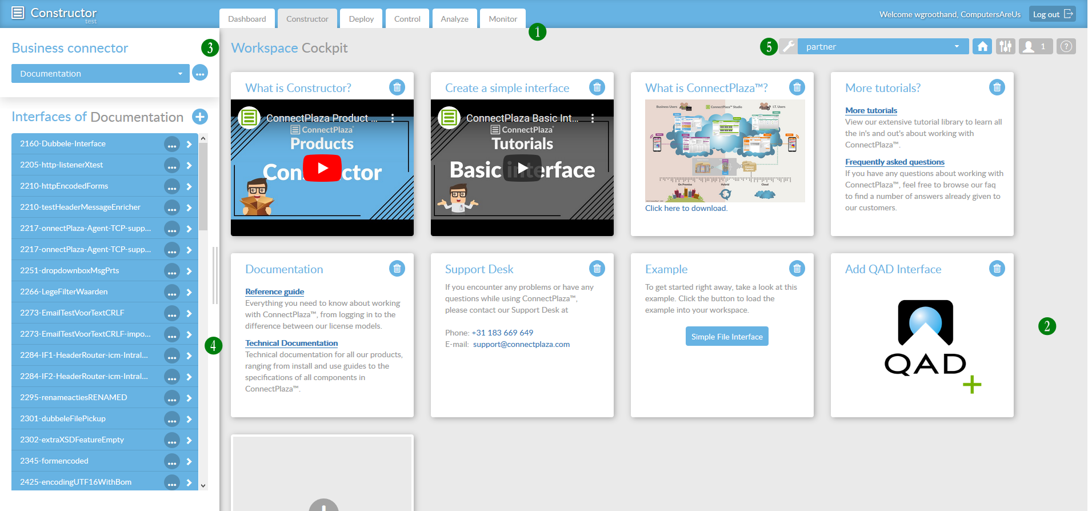Expand the Documentation business connector dropdown
Image resolution: width=1088 pixels, height=511 pixels.
100,74
